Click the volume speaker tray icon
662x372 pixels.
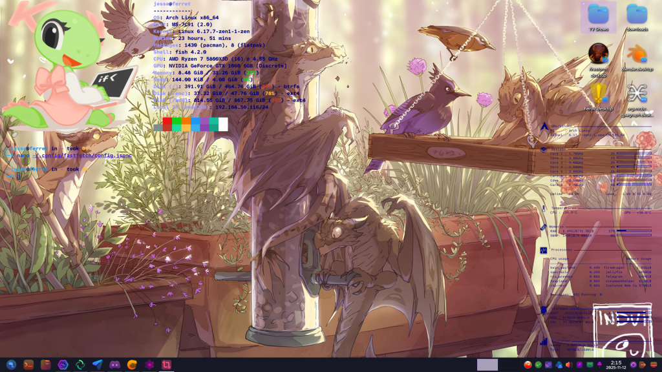[568, 365]
